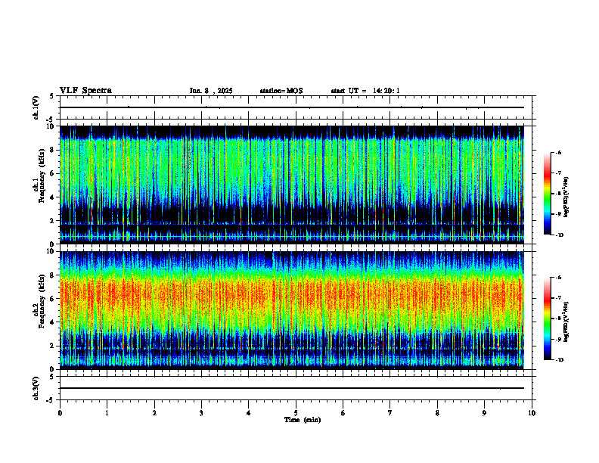Select the date text "Jan. 8, 2025"
The height and width of the screenshot is (463, 599).
(211, 91)
